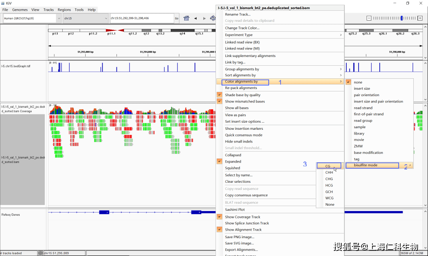Click the strand arrow on the first RefSeq exon
The height and width of the screenshot is (256, 428).
click(104, 212)
